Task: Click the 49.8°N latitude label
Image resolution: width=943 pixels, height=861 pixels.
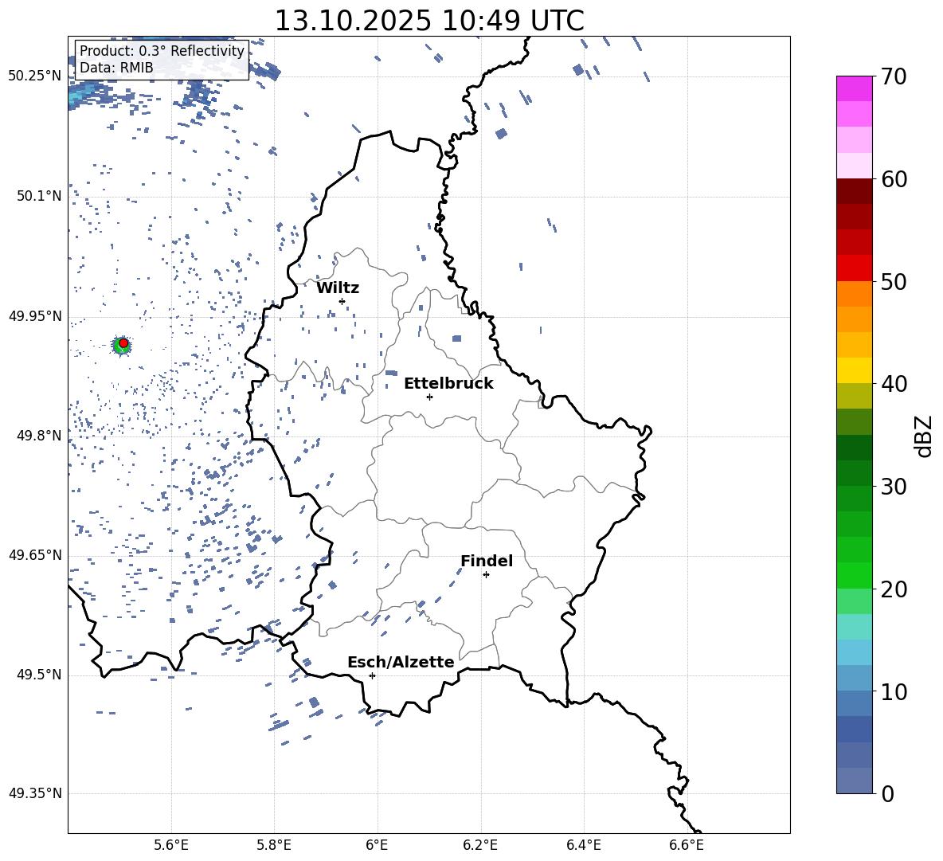Action: pyautogui.click(x=39, y=436)
